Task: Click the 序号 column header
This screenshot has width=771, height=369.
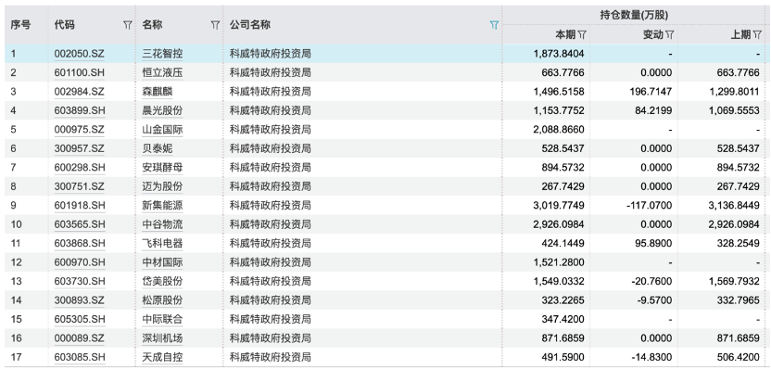Action: [20, 25]
